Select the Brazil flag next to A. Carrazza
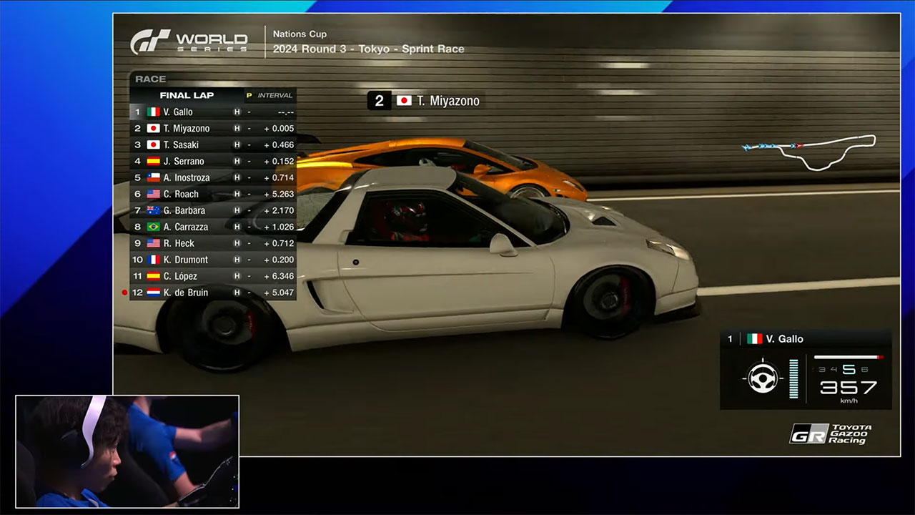Image resolution: width=915 pixels, height=515 pixels. pyautogui.click(x=153, y=227)
